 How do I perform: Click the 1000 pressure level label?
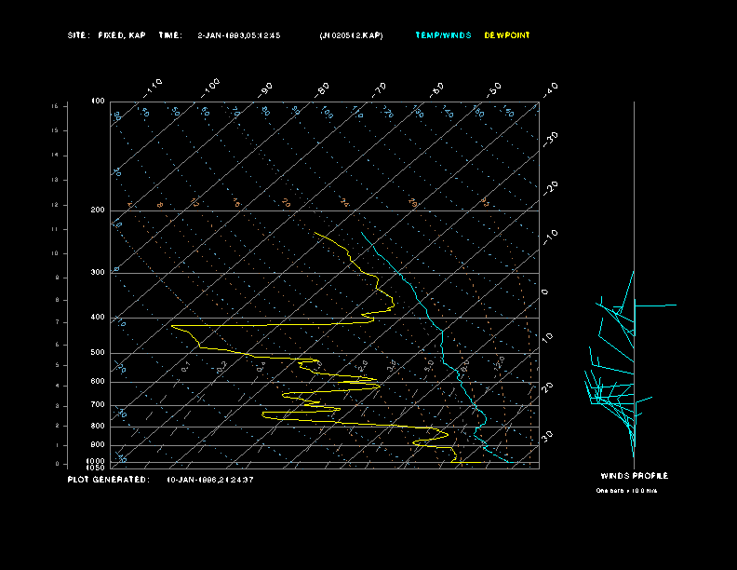(x=96, y=461)
